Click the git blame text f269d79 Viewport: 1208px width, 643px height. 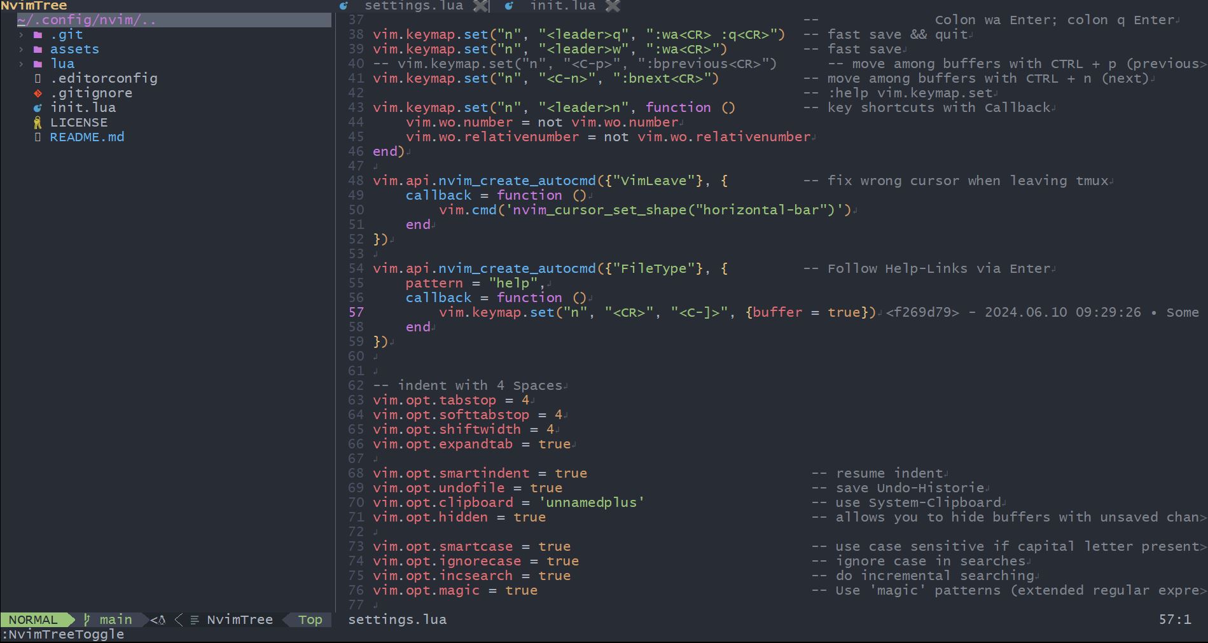922,312
